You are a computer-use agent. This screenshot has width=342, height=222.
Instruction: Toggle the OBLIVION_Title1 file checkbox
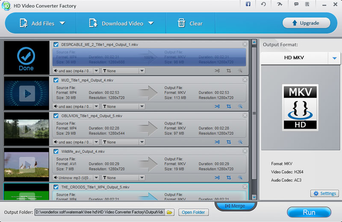[56, 116]
